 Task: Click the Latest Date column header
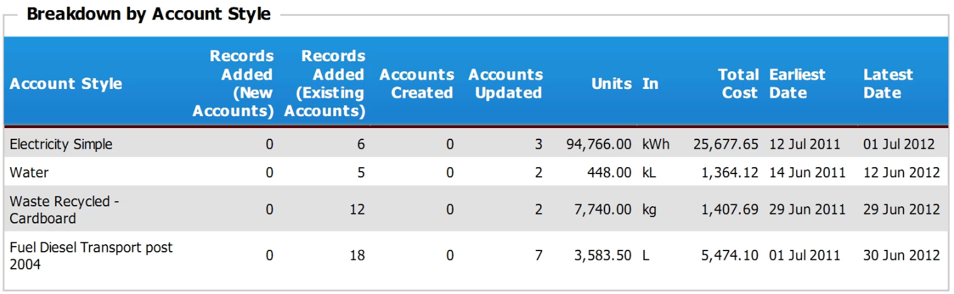click(888, 84)
